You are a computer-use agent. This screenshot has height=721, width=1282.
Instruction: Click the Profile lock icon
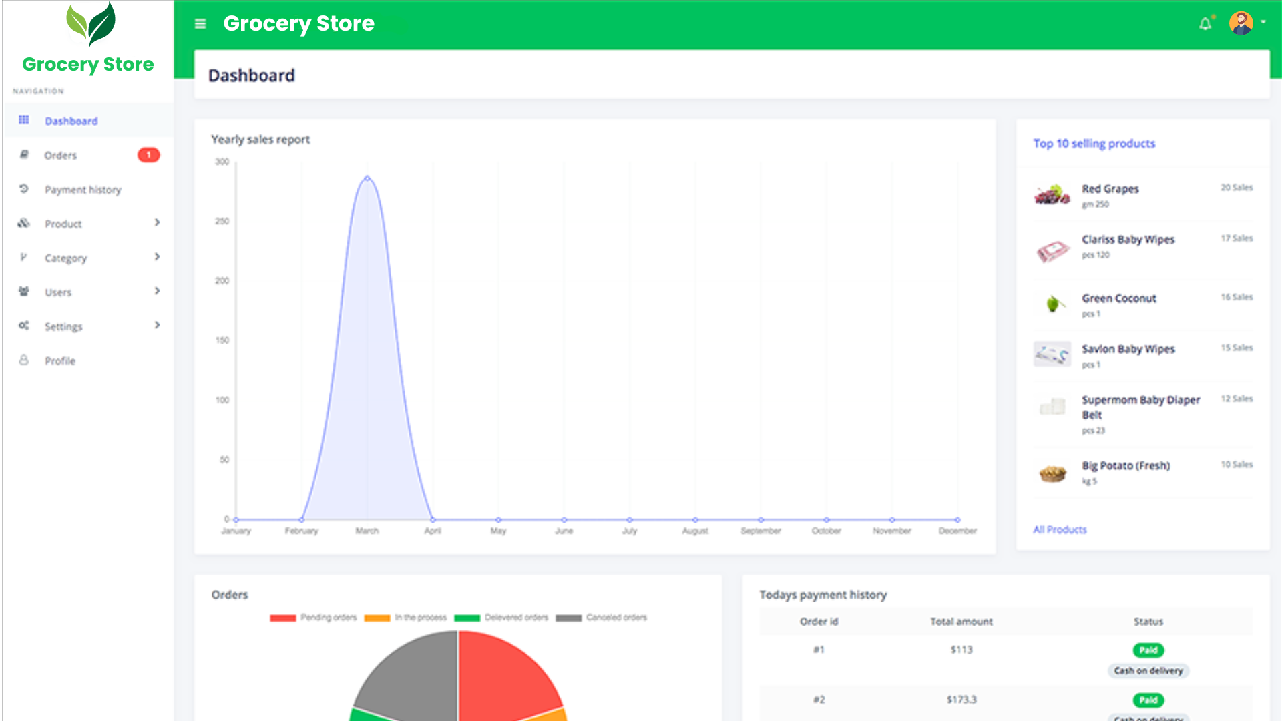24,360
